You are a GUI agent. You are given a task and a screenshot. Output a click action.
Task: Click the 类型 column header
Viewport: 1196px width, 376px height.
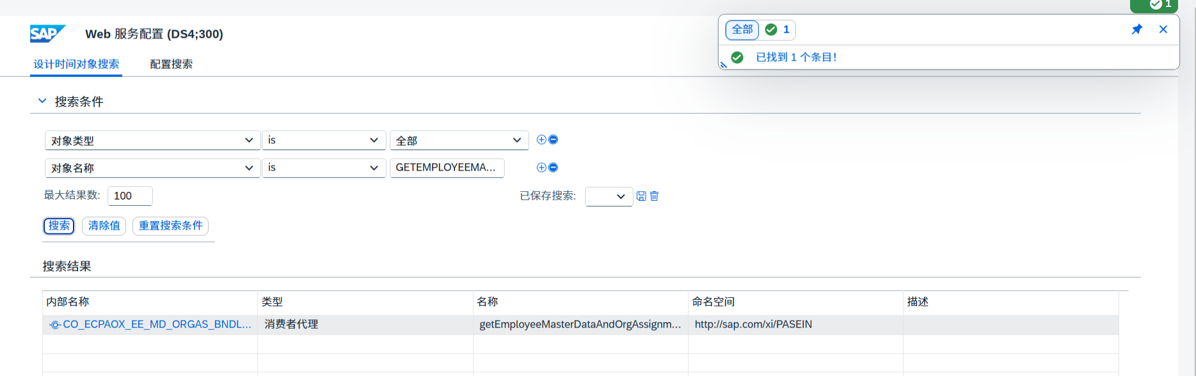point(365,302)
